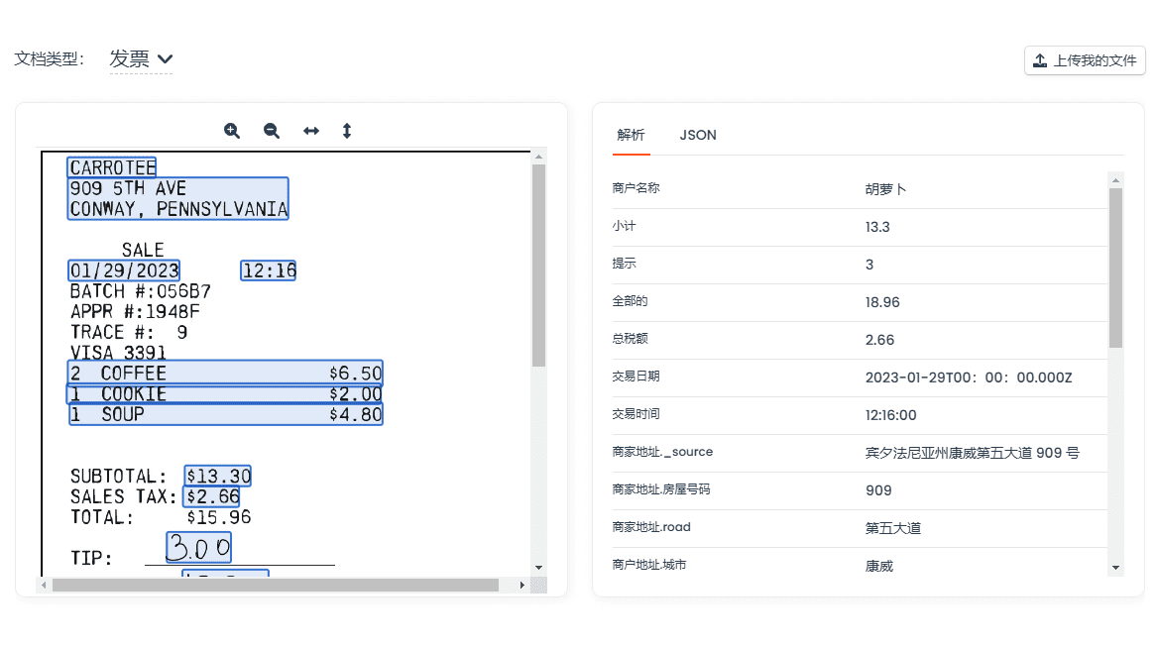This screenshot has width=1157, height=647.
Task: Click the down arrow of receipt vertical scrollbar
Action: click(x=538, y=568)
